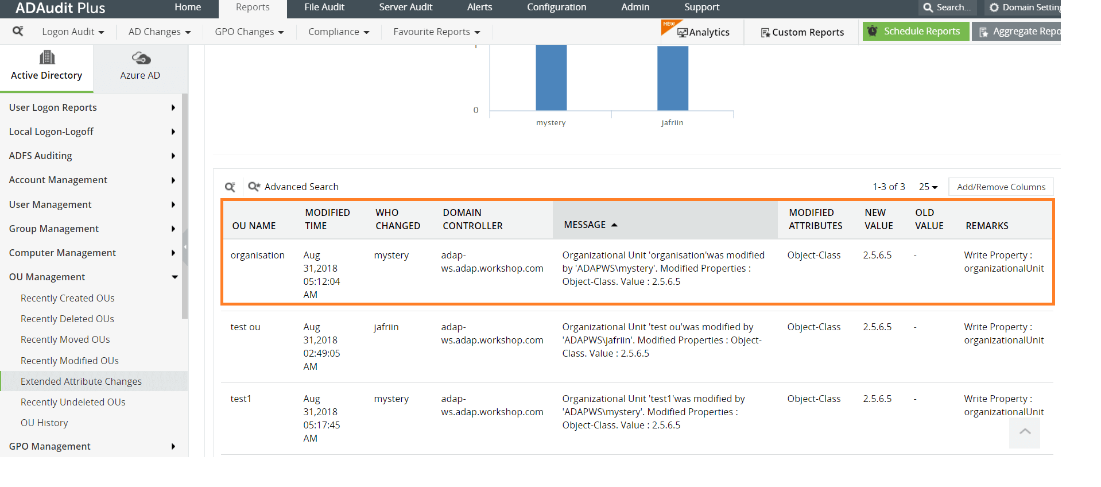Sort by the Message column header
The image size is (1101, 487).
point(585,225)
